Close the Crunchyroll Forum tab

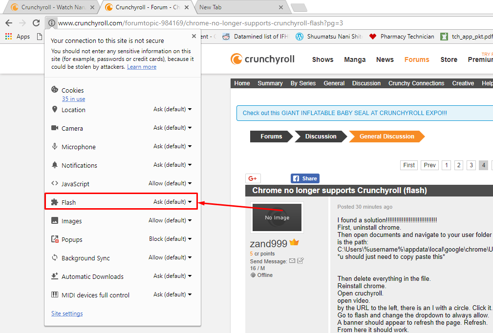(187, 7)
